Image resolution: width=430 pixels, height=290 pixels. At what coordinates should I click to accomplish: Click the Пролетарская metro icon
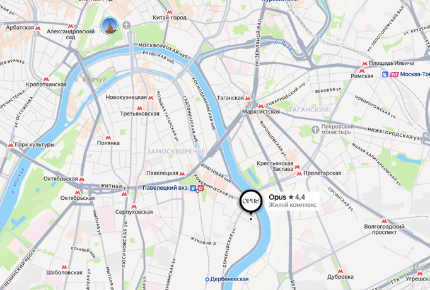tap(299, 173)
